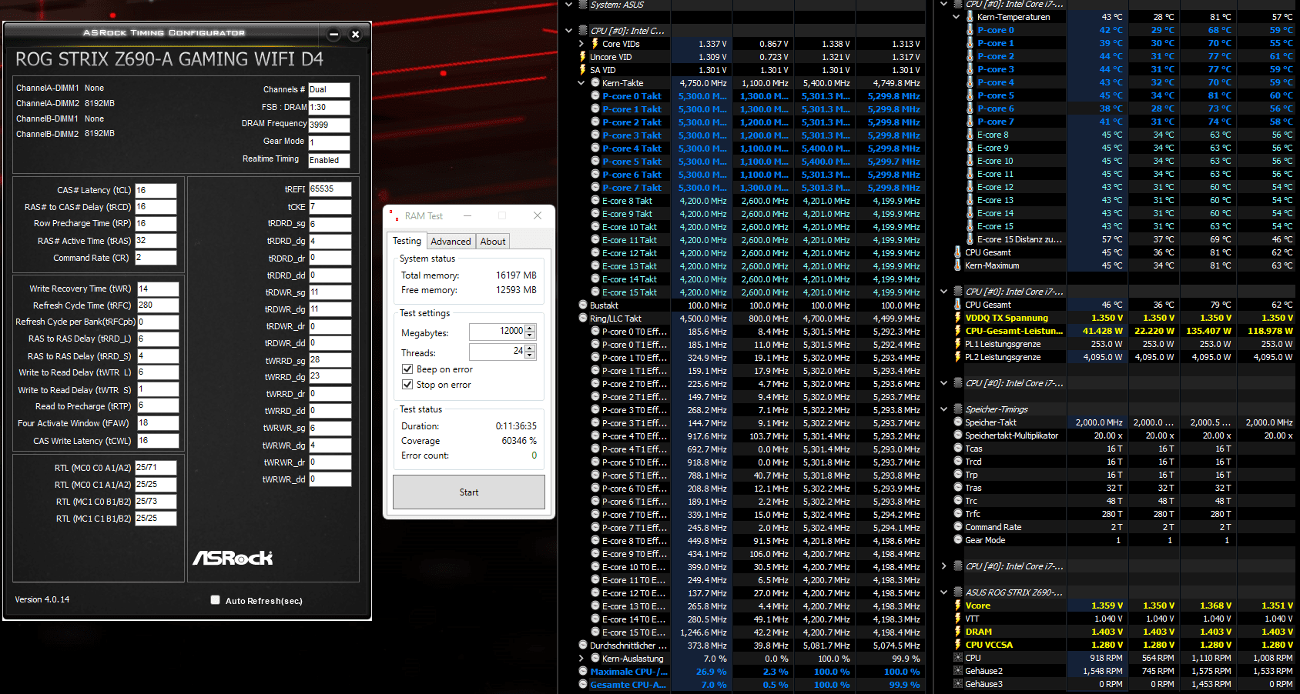Increase the Threads value with up arrow

pos(530,348)
